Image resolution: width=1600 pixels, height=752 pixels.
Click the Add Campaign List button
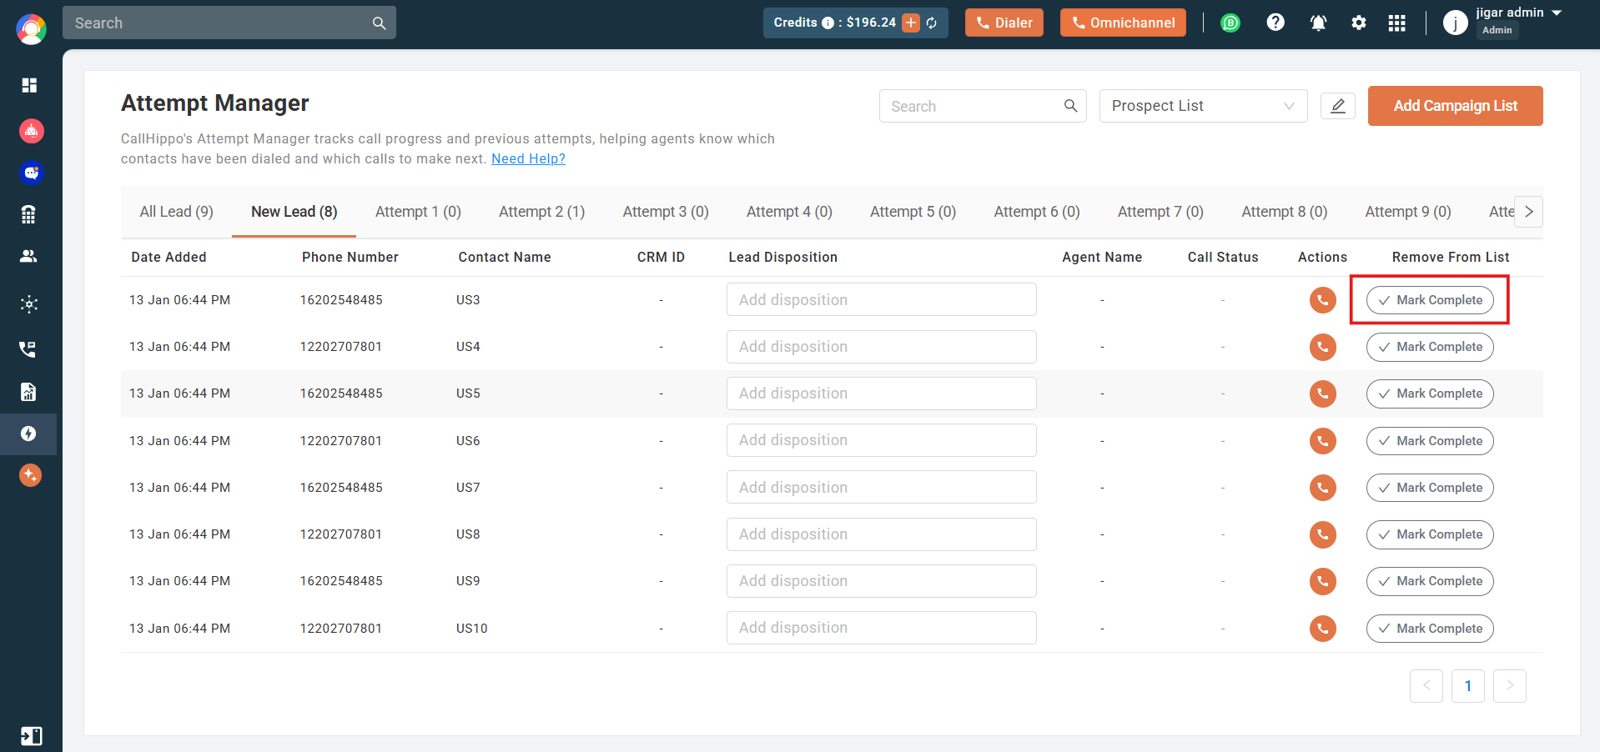click(1456, 106)
